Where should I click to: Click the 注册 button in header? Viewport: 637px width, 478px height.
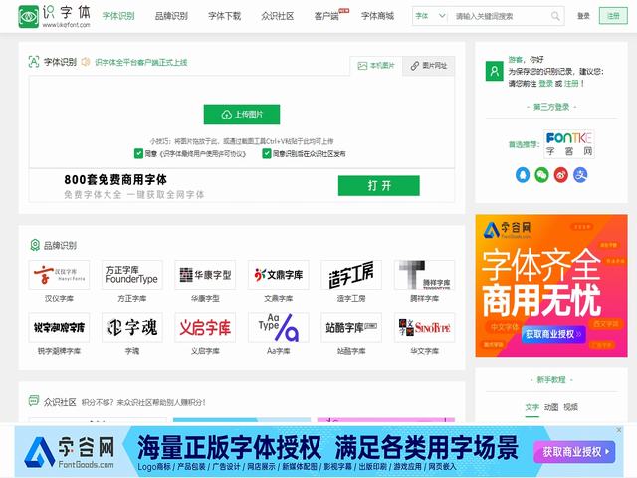pyautogui.click(x=613, y=16)
